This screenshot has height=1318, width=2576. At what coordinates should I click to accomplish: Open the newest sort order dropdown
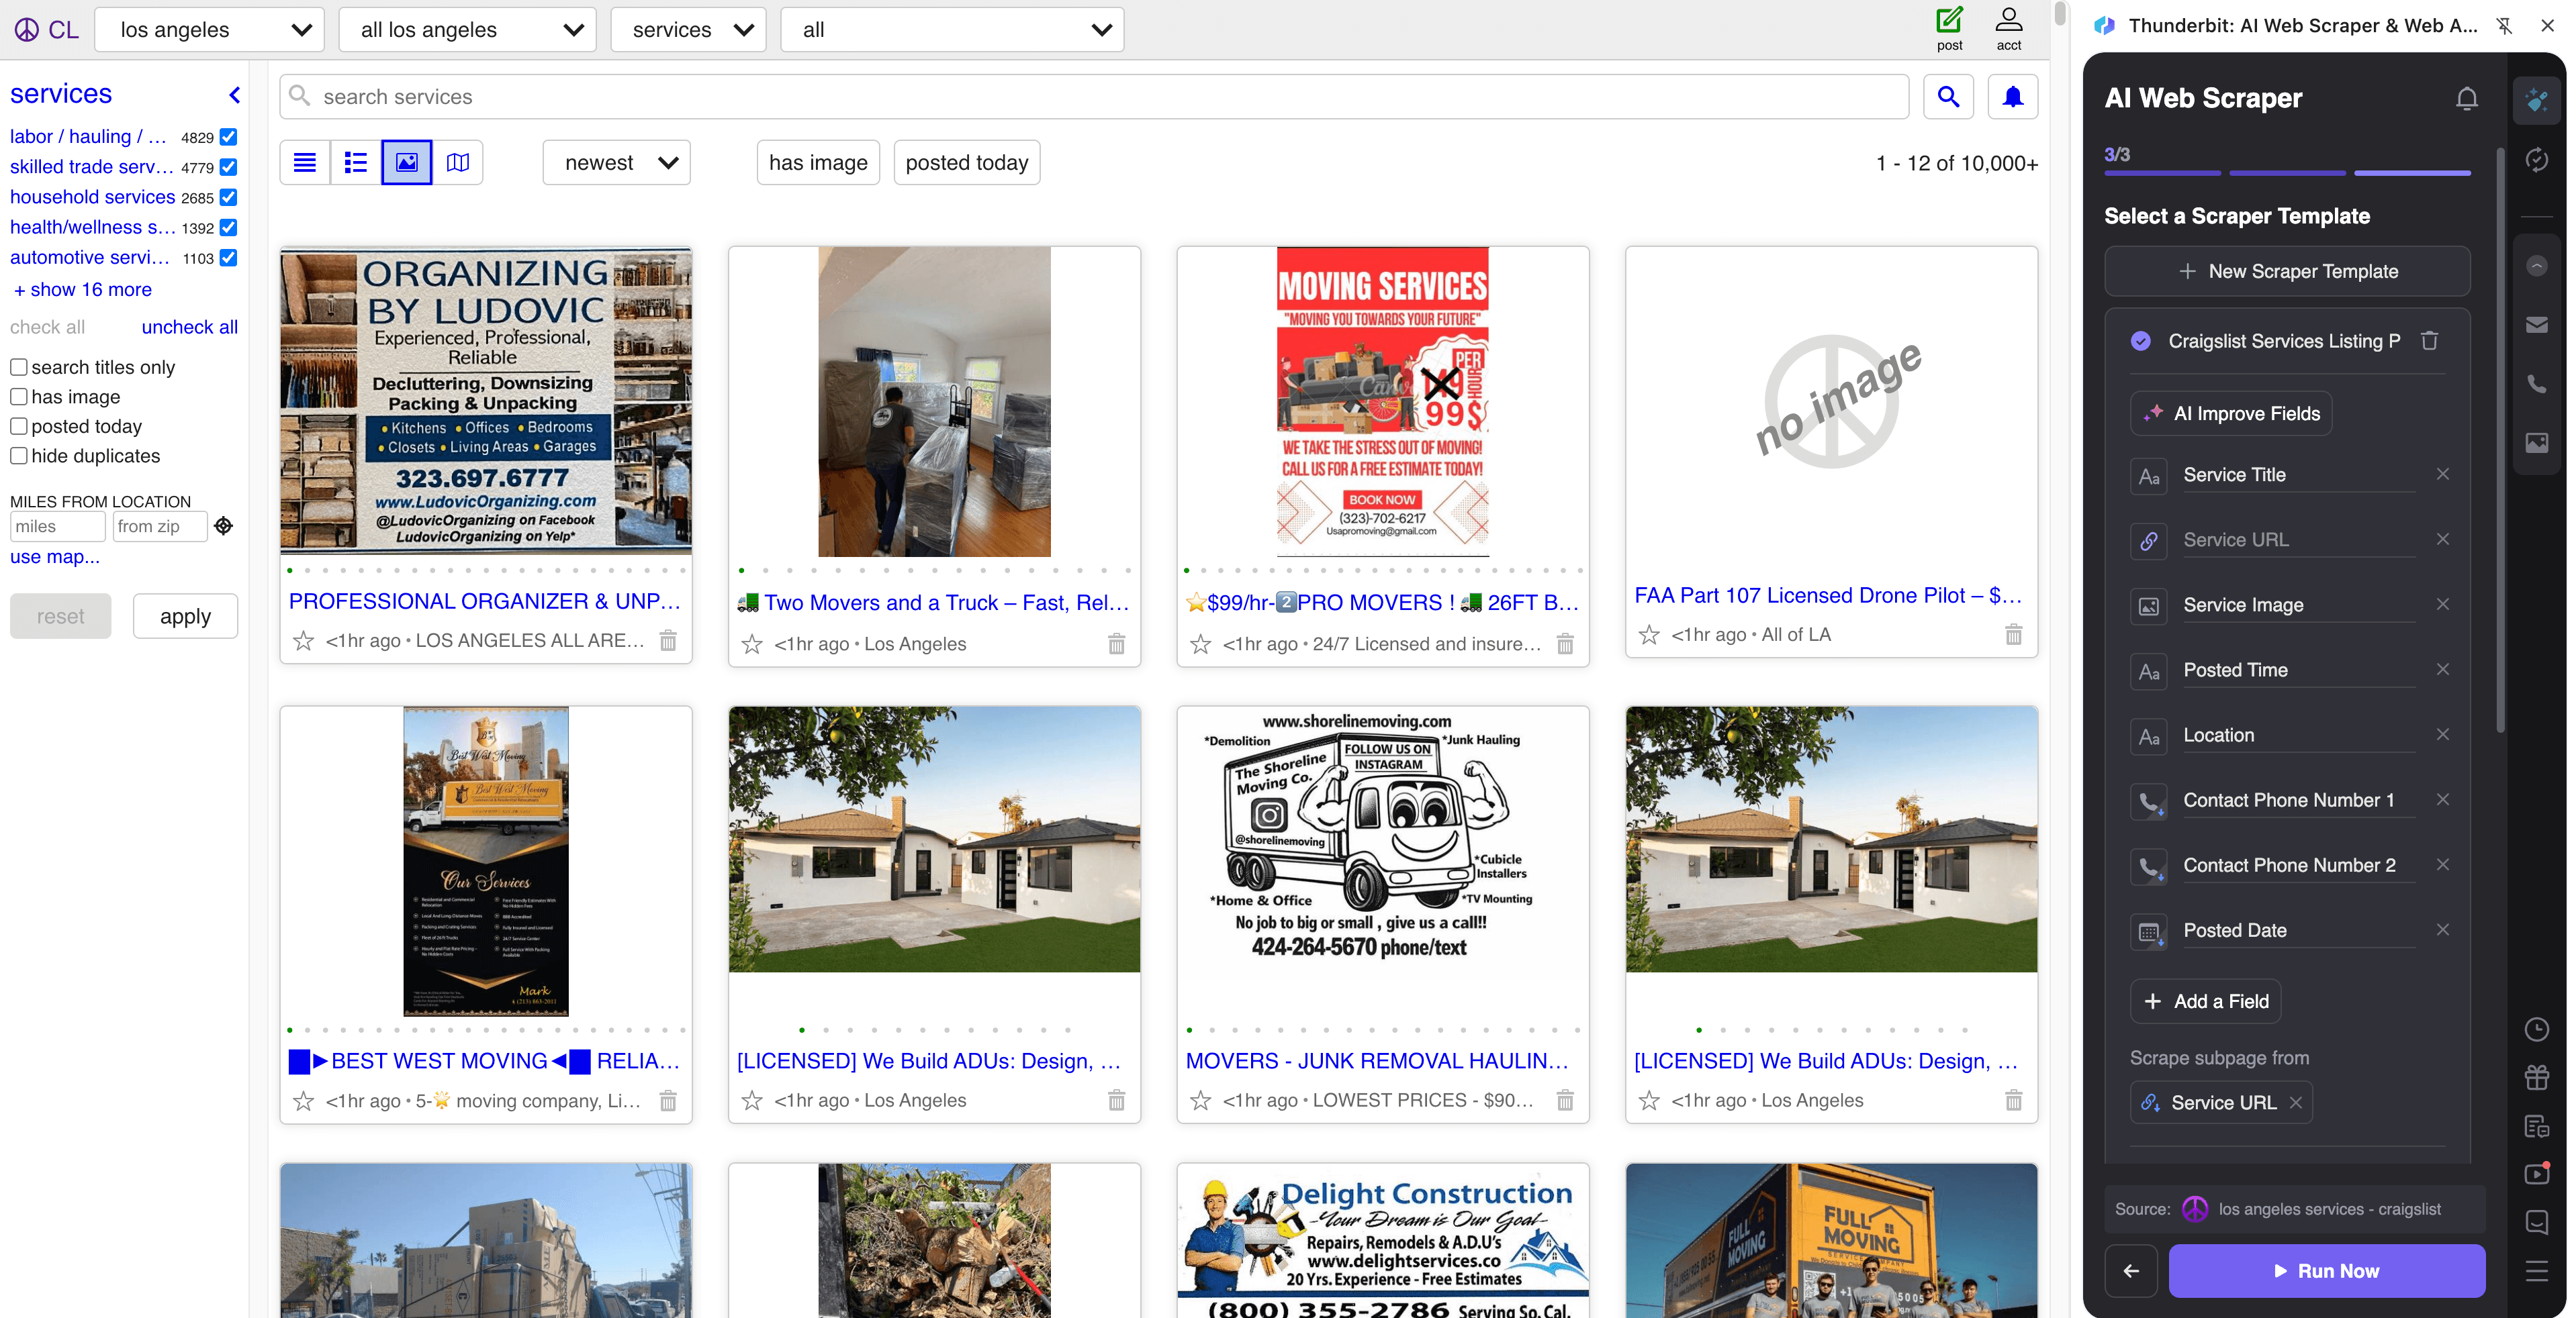pyautogui.click(x=615, y=162)
